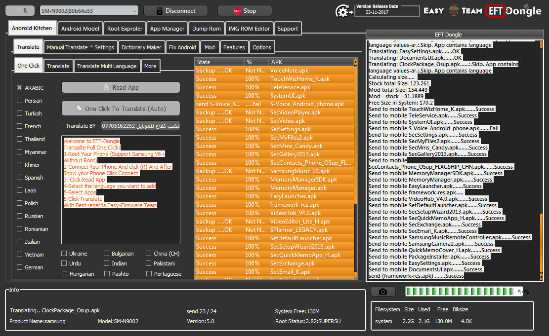Enable the Russian language checkbox
The image size is (549, 336).
coord(20,216)
